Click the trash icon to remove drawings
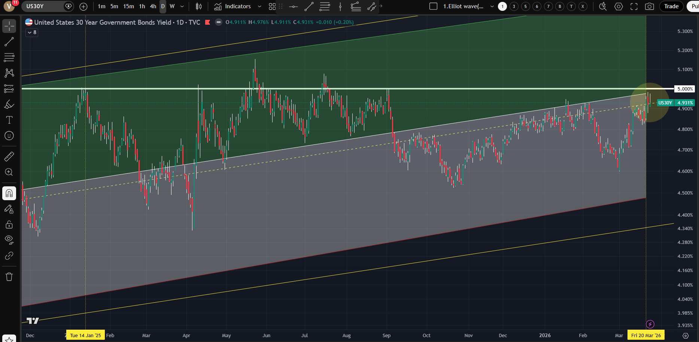The height and width of the screenshot is (342, 699). [x=9, y=277]
